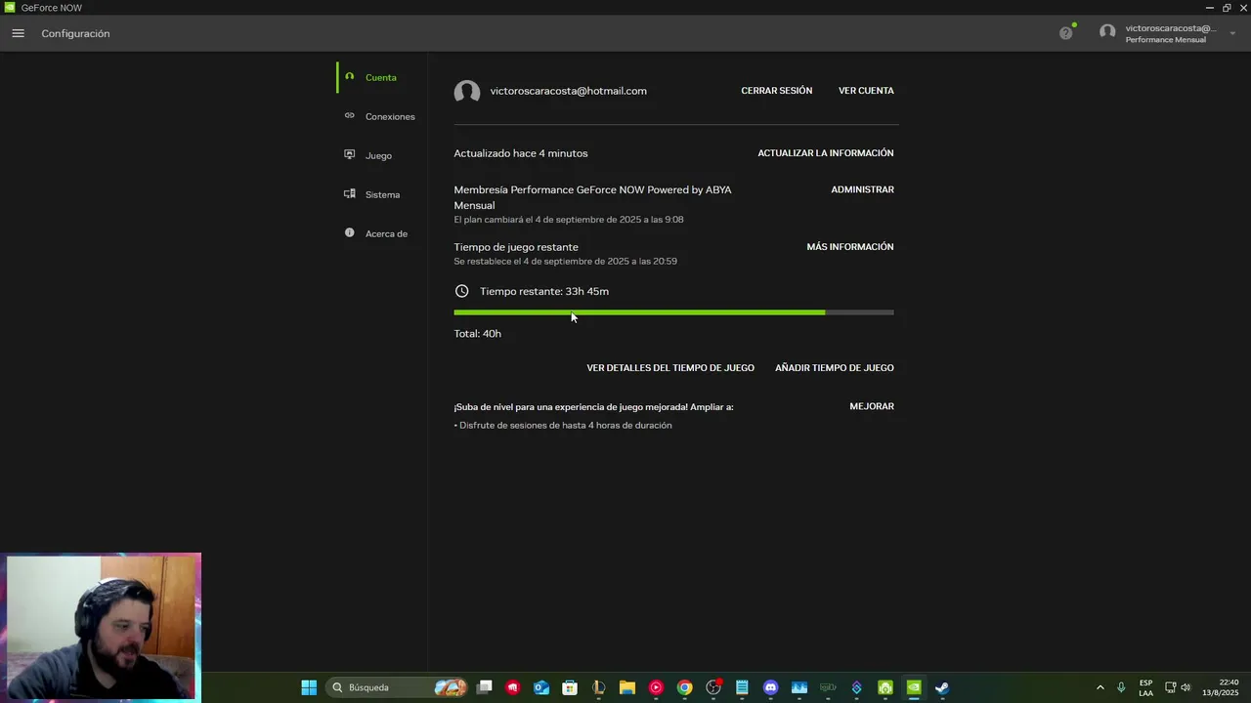Open File Explorer from the taskbar
This screenshot has height=703, width=1251.
(x=627, y=687)
